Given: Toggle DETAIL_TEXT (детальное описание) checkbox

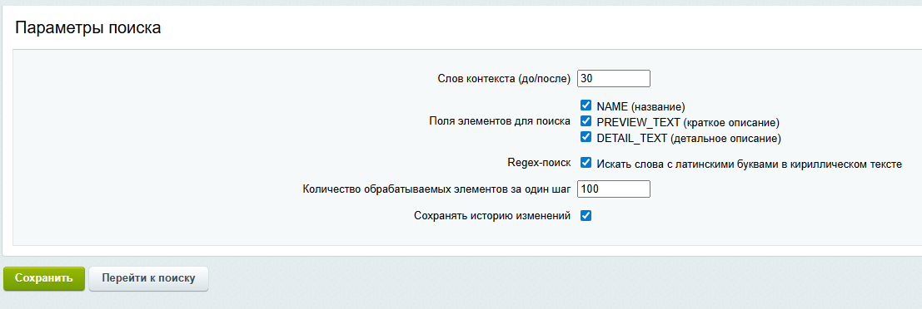Looking at the screenshot, I should (586, 137).
